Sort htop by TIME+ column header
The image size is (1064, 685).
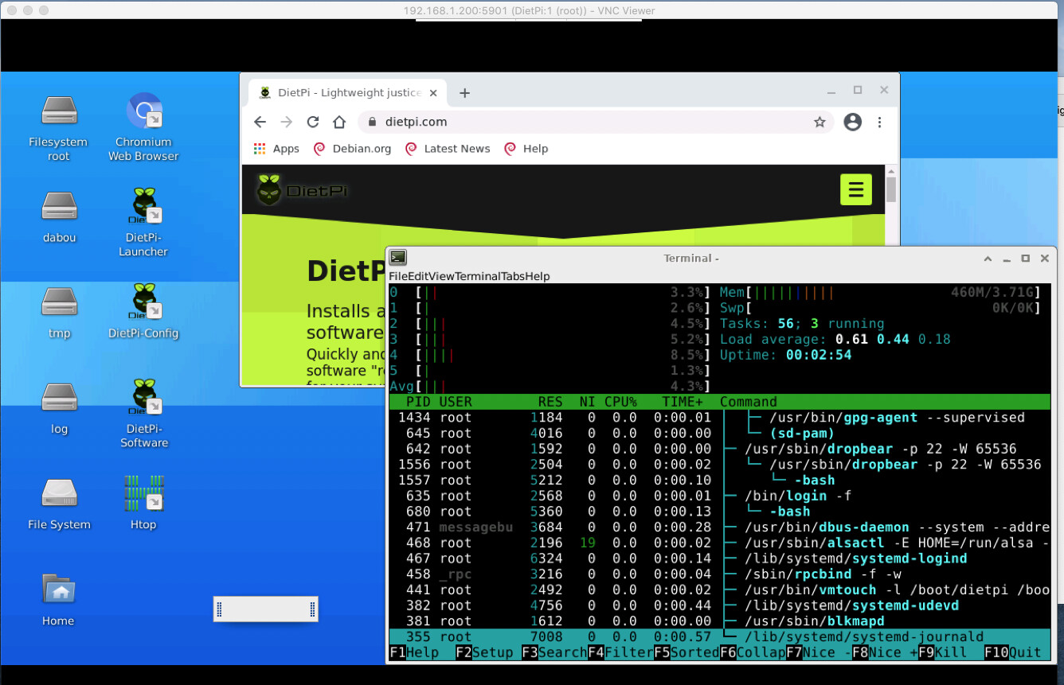tap(683, 402)
